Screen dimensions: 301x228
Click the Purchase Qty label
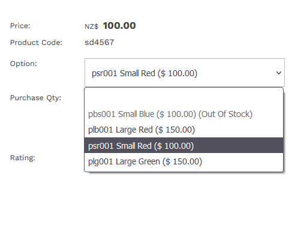[35, 98]
